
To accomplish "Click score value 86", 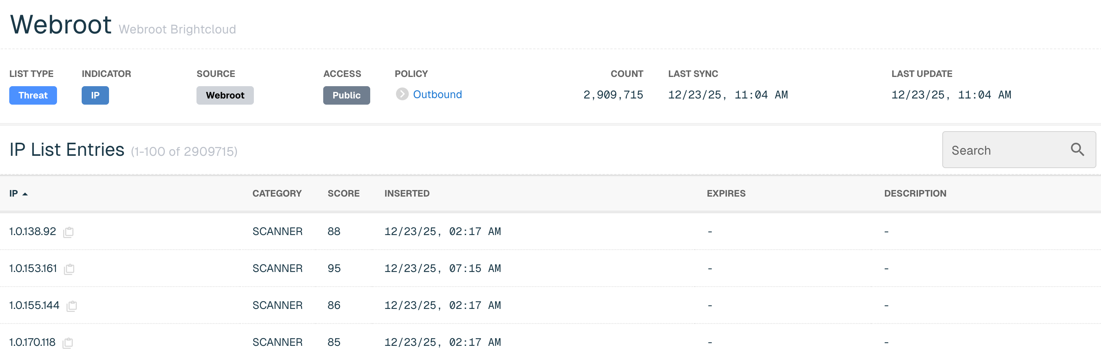I will pyautogui.click(x=334, y=305).
